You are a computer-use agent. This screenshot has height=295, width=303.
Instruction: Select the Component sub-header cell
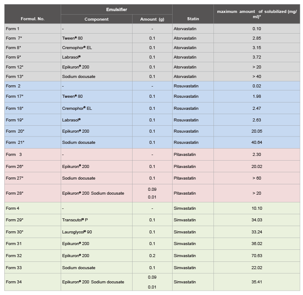point(96,19)
